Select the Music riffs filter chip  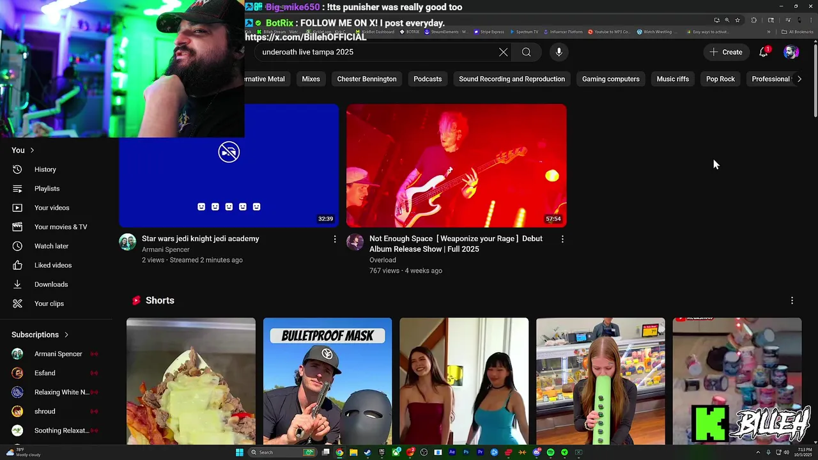pyautogui.click(x=673, y=79)
